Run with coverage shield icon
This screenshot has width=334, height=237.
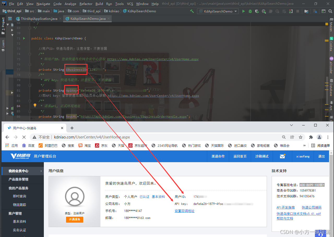tap(257, 11)
